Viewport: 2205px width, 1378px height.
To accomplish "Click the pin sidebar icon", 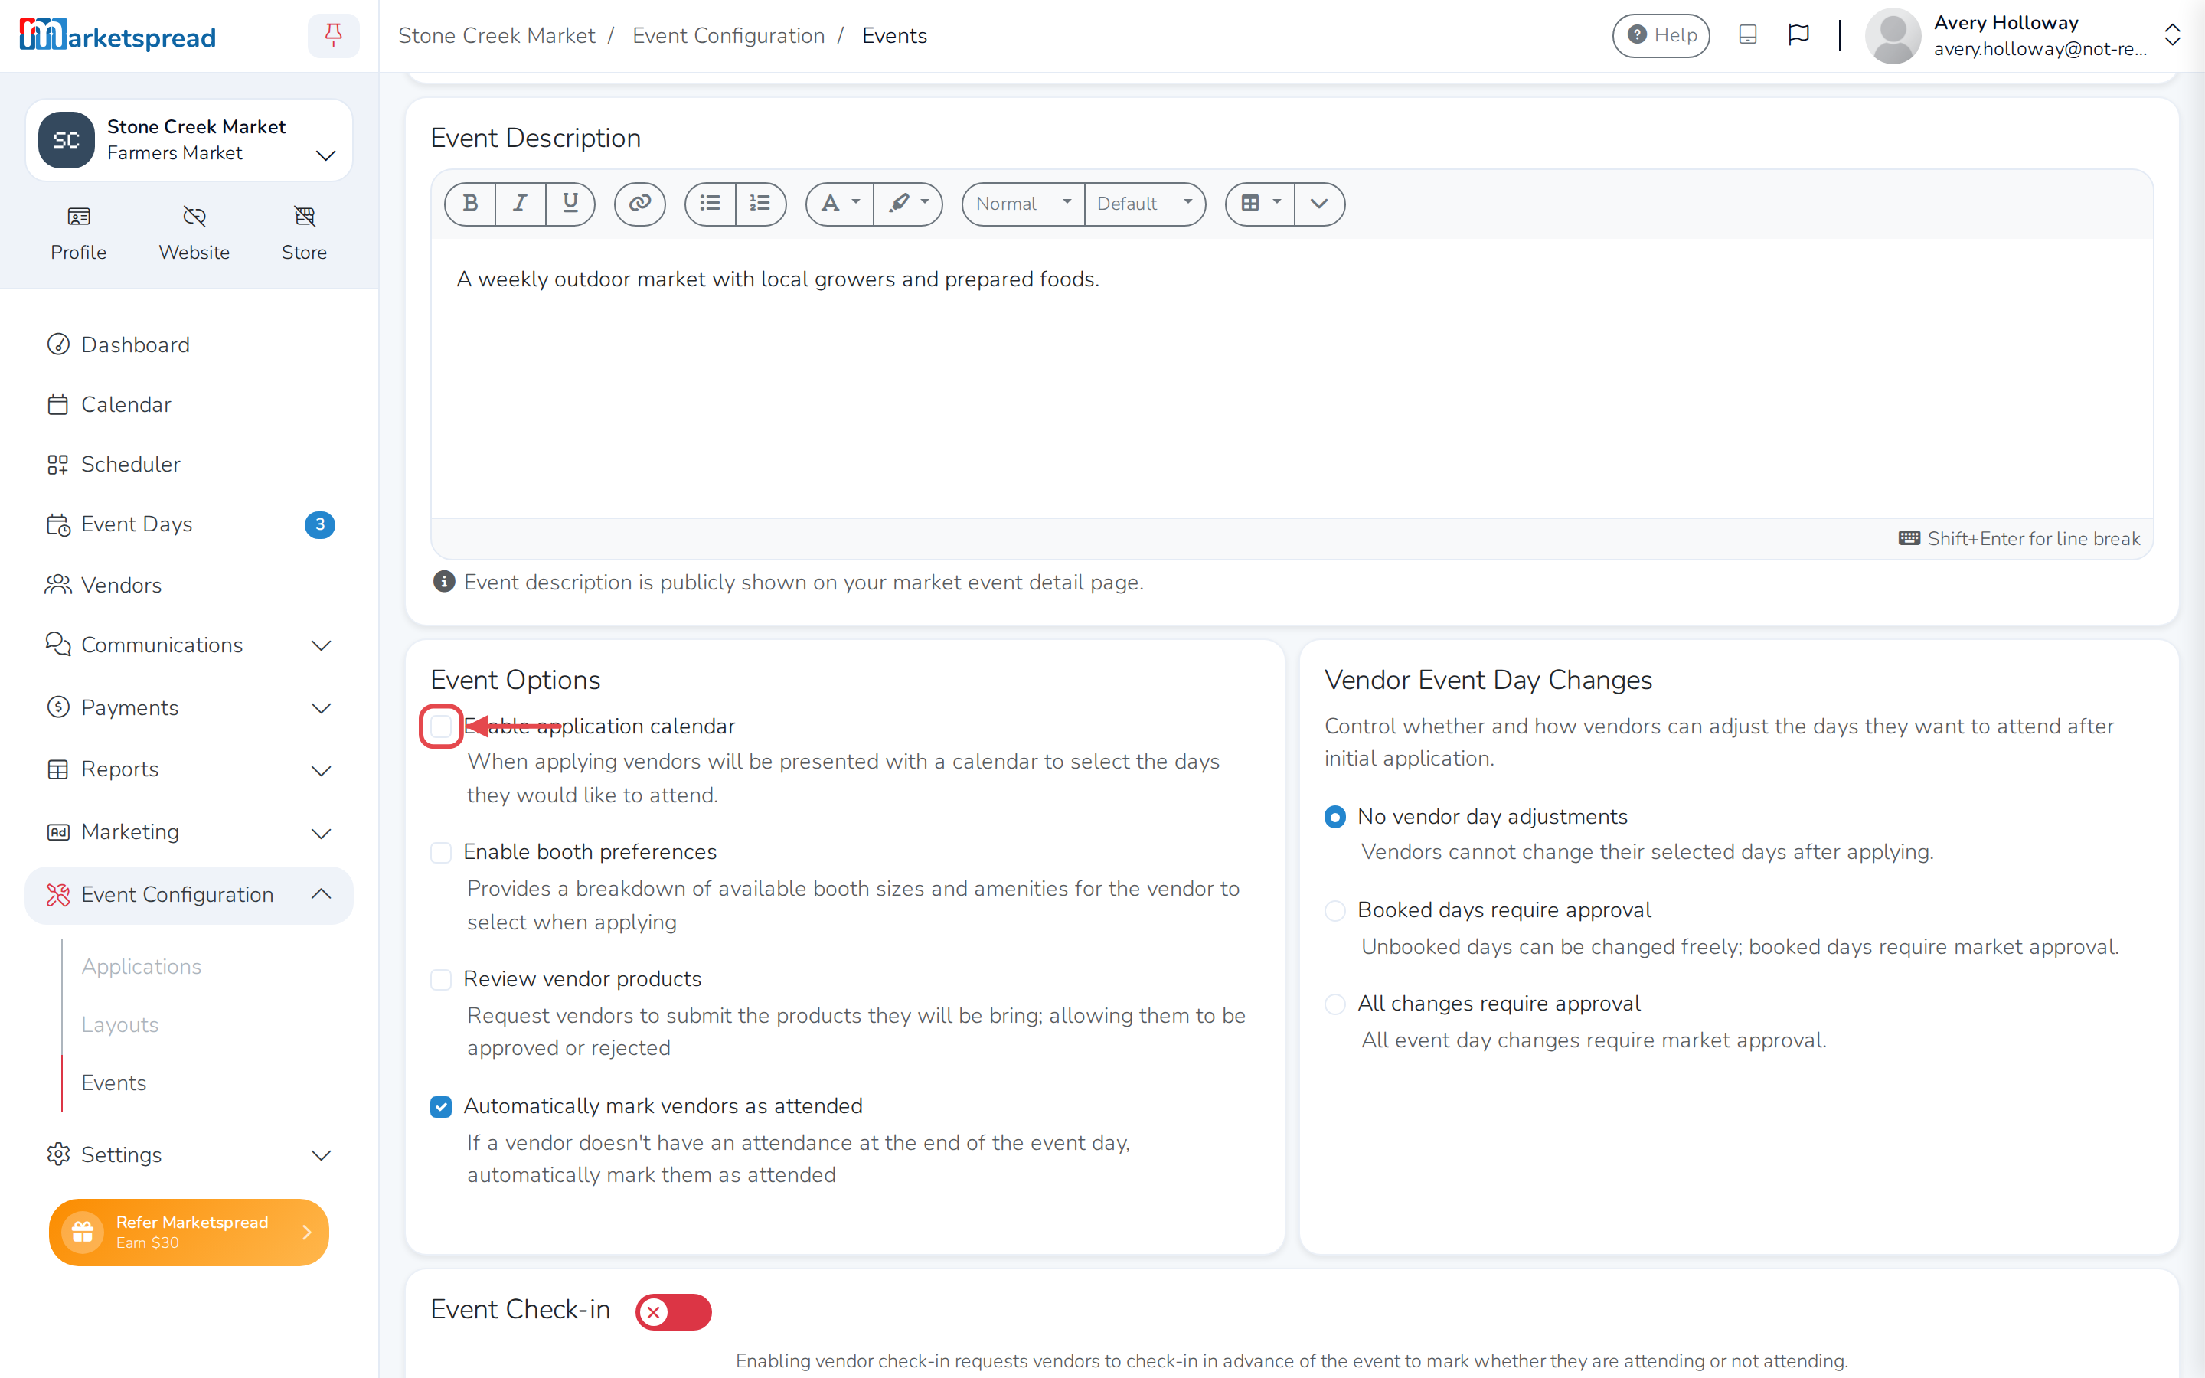I will coord(334,35).
